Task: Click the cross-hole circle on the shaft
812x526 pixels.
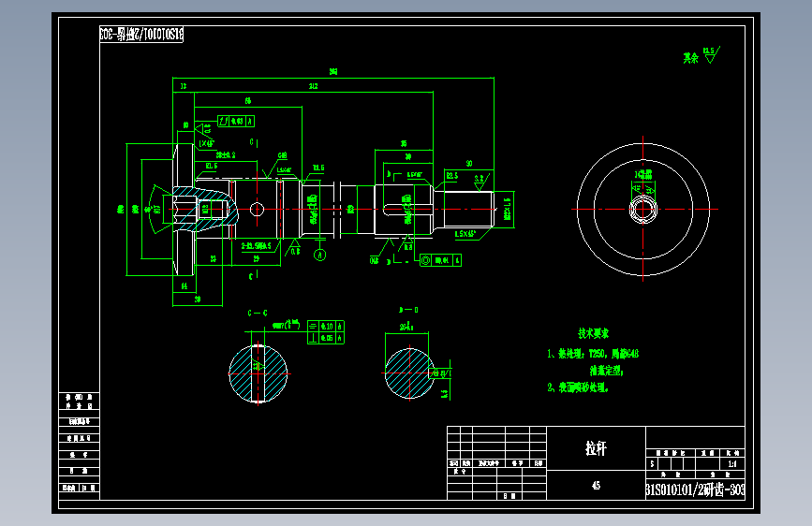Action: click(257, 209)
